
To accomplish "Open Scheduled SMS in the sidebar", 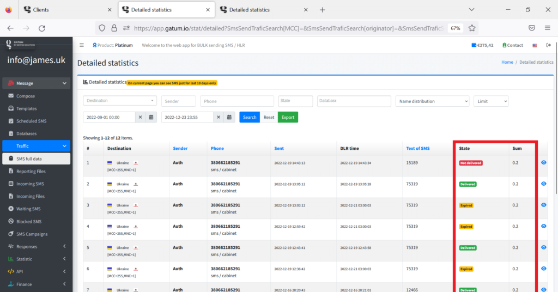I will point(37,121).
